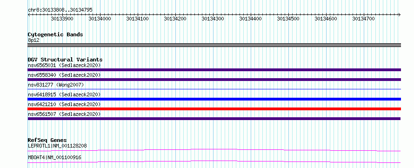Screen dimensions: 414x168
Task: Select the blue bar under nsv6418915
Action: pyautogui.click(x=214, y=99)
